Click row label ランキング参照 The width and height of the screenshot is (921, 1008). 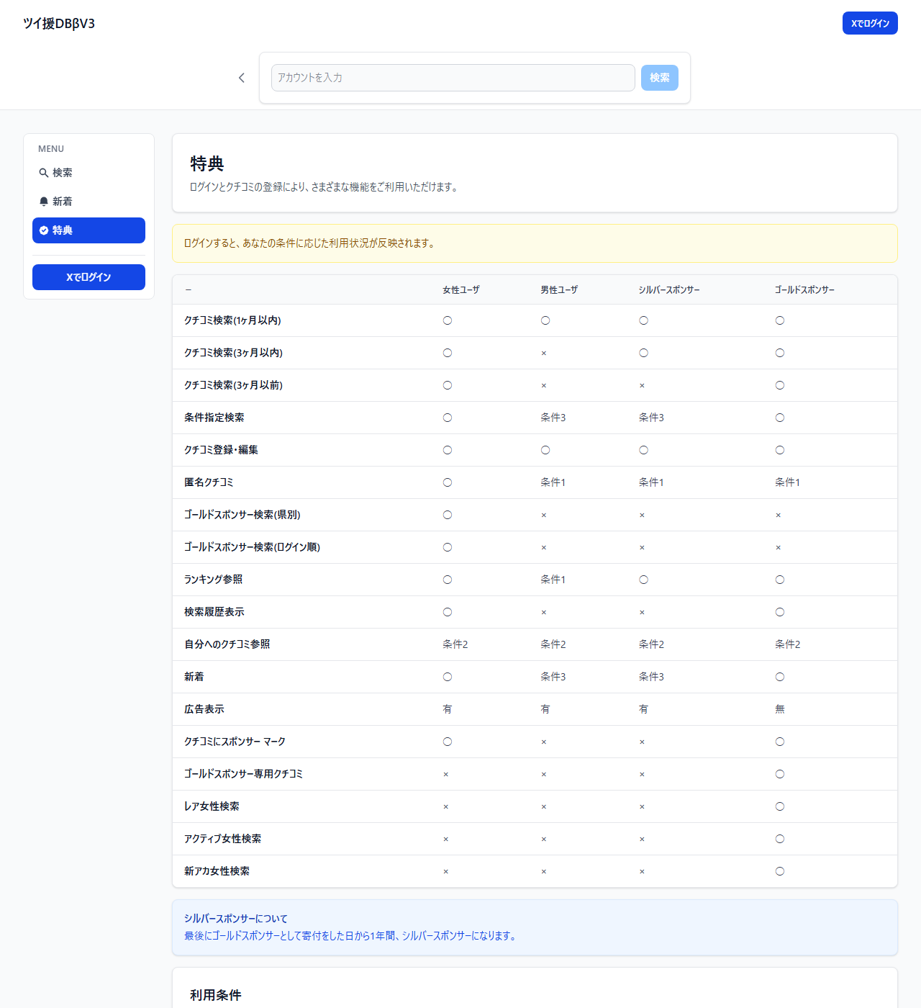pos(213,580)
